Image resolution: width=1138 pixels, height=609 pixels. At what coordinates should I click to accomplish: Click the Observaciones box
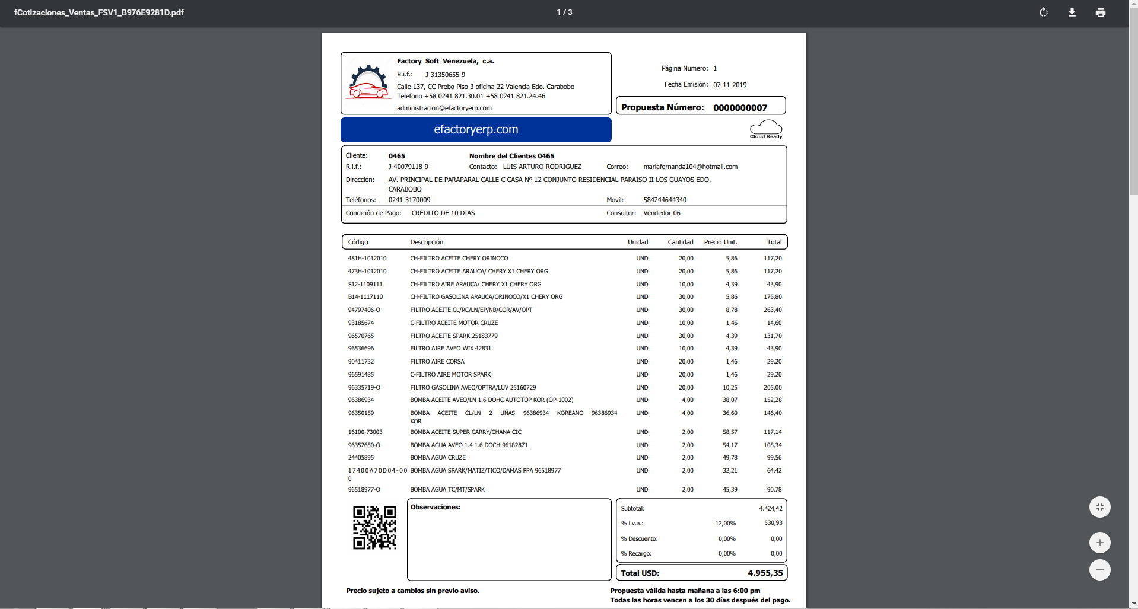click(509, 540)
